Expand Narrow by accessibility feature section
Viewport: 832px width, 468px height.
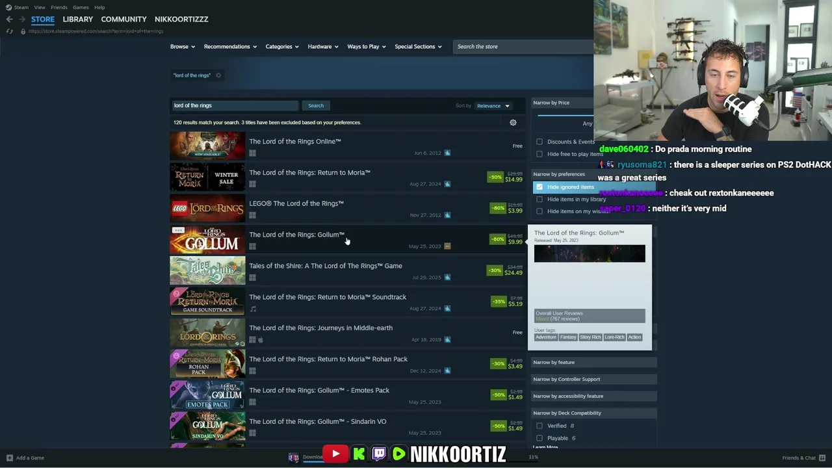click(593, 396)
